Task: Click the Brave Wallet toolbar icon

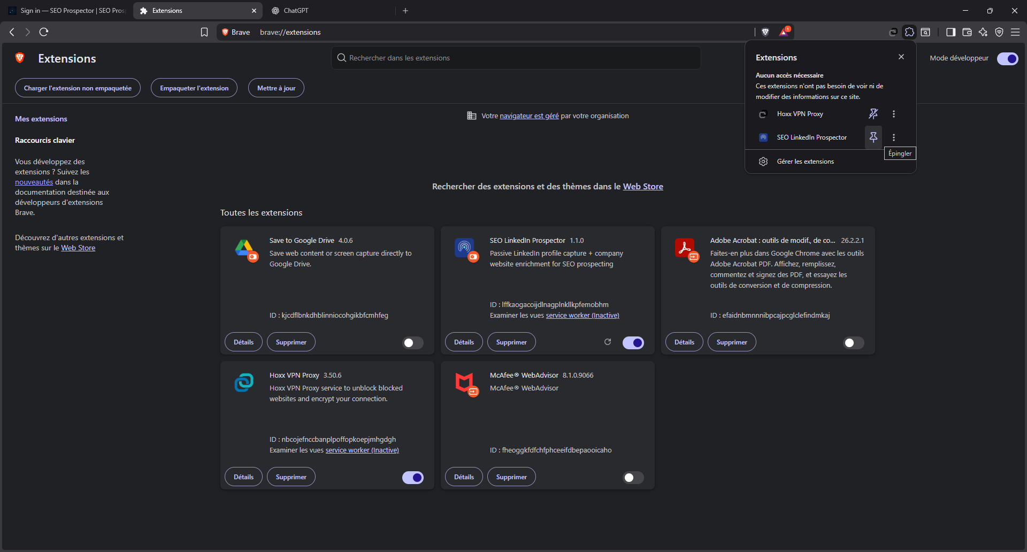Action: point(967,32)
